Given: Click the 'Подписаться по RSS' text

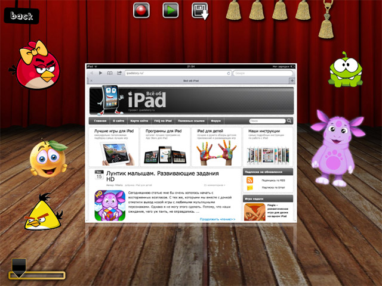Looking at the screenshot, I should tap(273, 181).
